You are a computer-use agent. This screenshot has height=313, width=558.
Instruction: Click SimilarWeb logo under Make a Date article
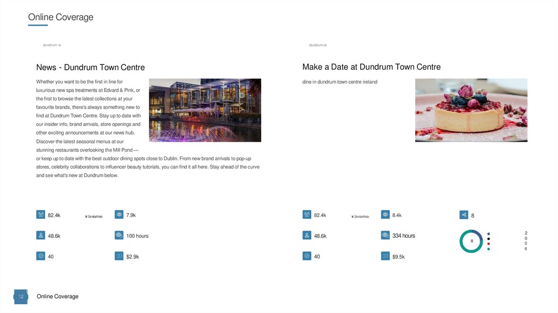coord(360,216)
